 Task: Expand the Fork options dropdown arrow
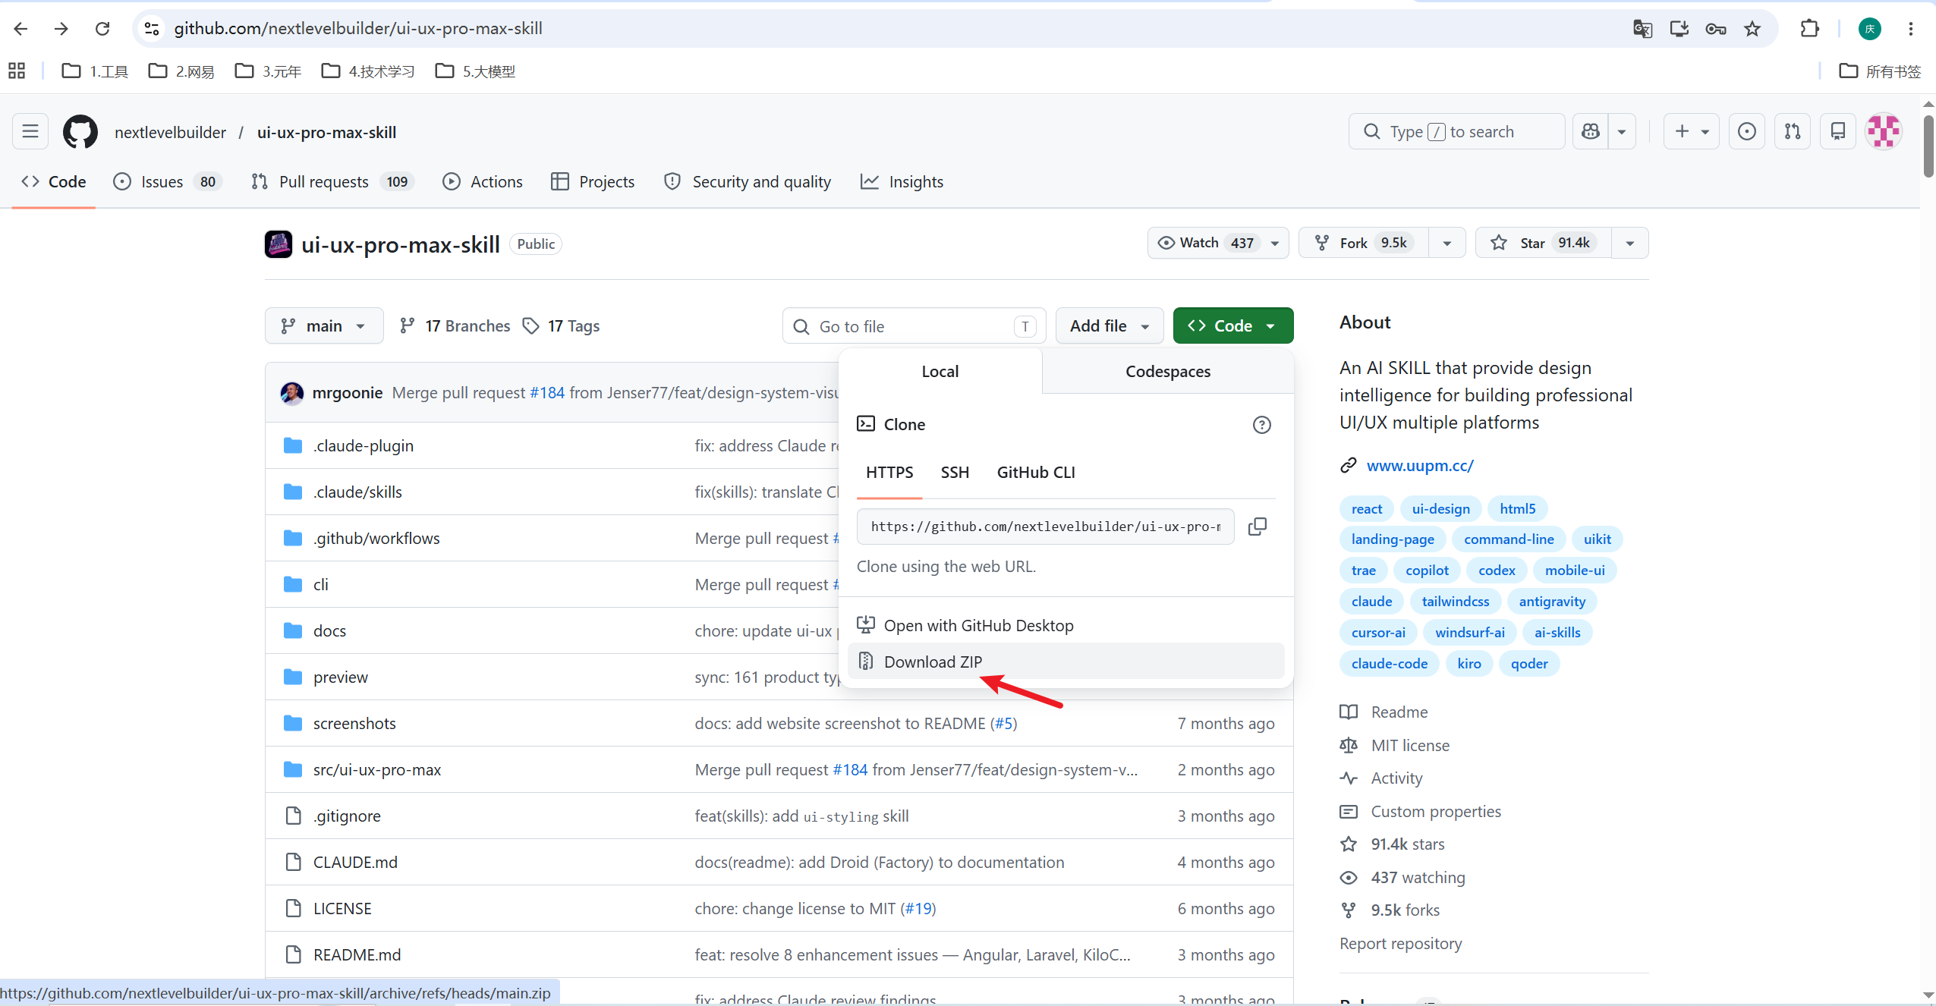tap(1447, 243)
